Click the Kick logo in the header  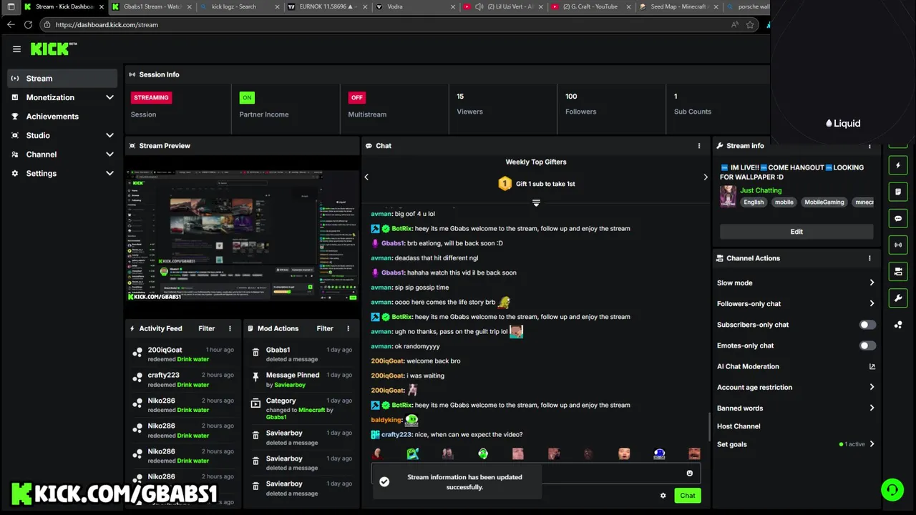(53, 49)
